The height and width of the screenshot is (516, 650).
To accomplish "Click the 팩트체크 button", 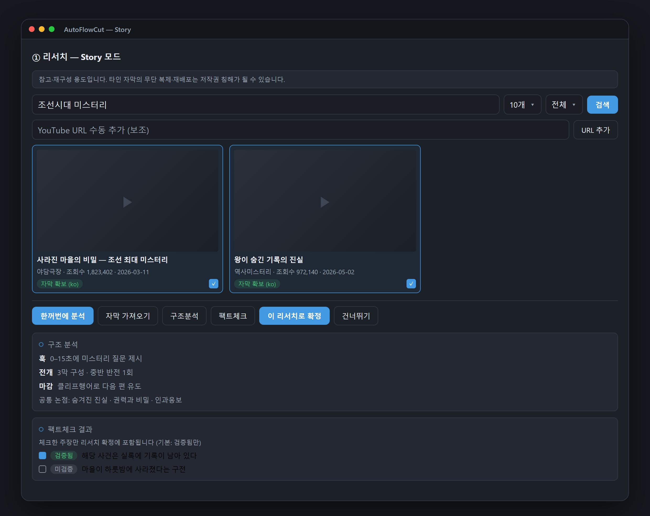I will pyautogui.click(x=233, y=316).
